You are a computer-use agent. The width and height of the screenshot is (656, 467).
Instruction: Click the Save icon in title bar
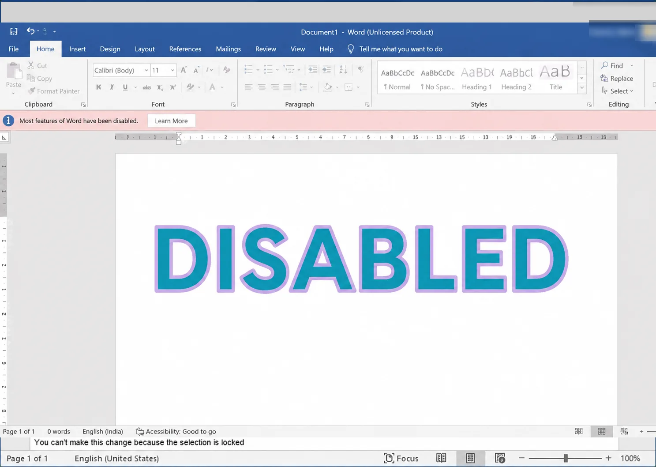coord(14,31)
